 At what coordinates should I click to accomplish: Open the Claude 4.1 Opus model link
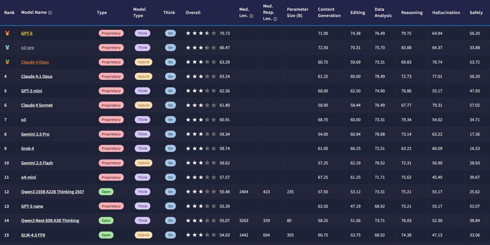pos(37,76)
